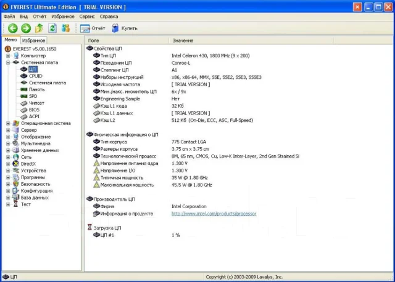Screen dimensions: 395x282
Task: Click the Компьютер icon in the tree
Action: pos(16,55)
